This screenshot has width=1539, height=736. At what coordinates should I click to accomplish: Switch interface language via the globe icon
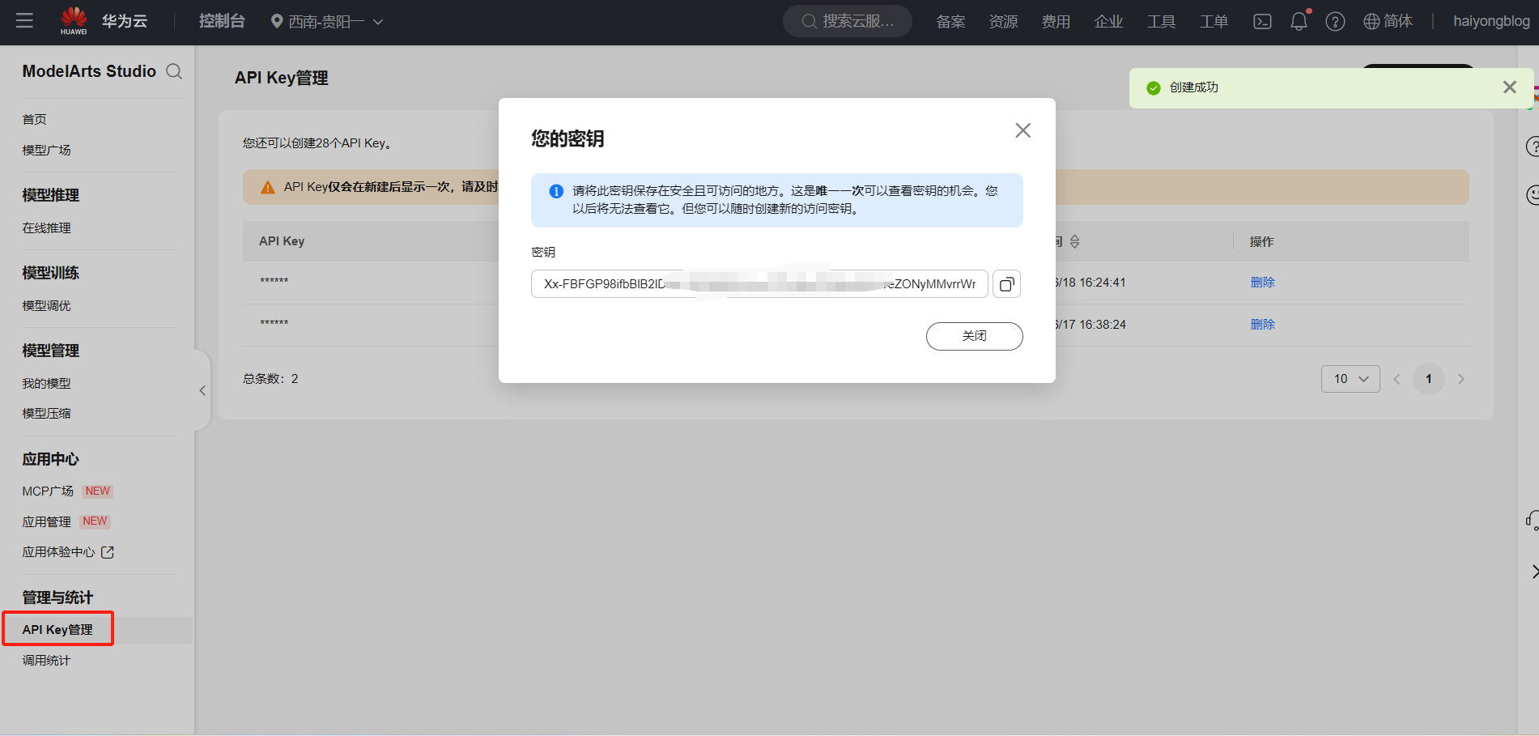tap(1370, 21)
